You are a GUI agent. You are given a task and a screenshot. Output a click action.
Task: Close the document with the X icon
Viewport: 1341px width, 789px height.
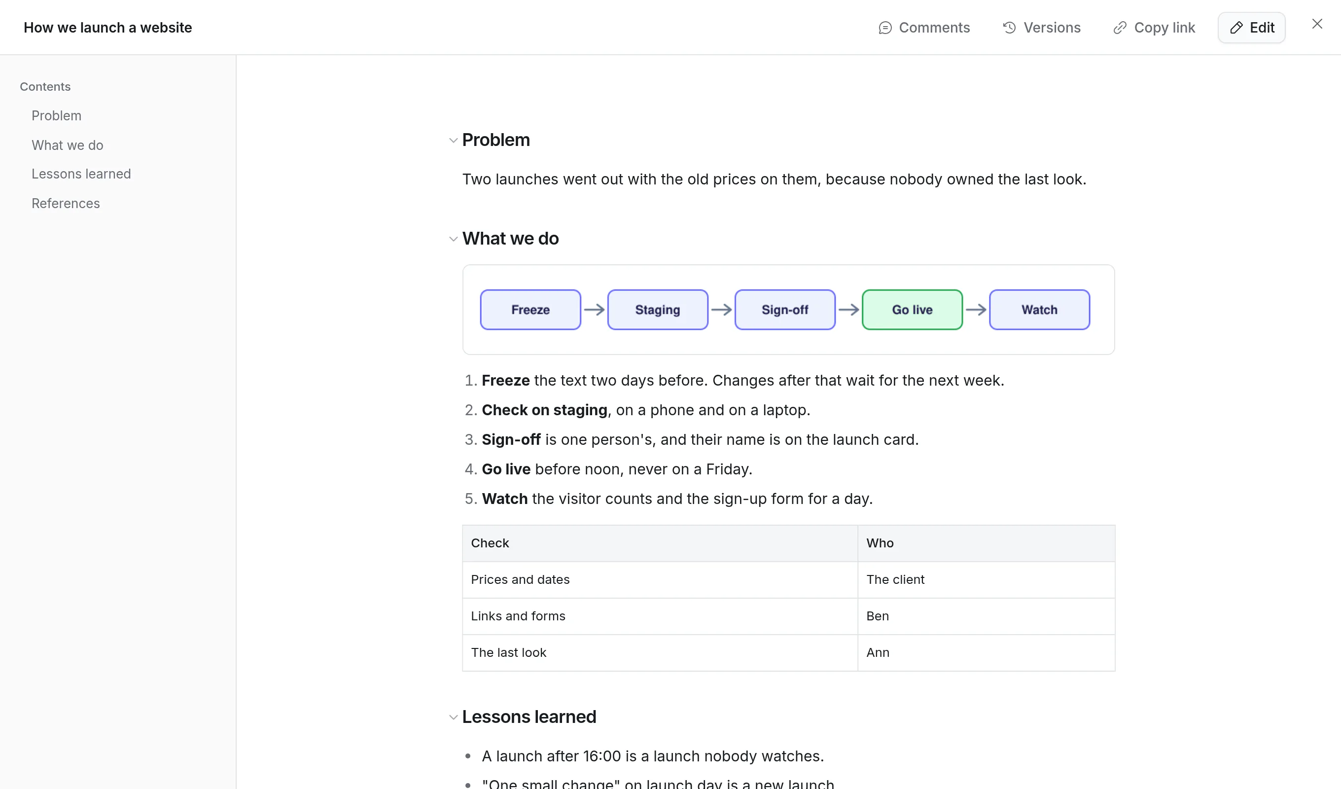[x=1317, y=24]
